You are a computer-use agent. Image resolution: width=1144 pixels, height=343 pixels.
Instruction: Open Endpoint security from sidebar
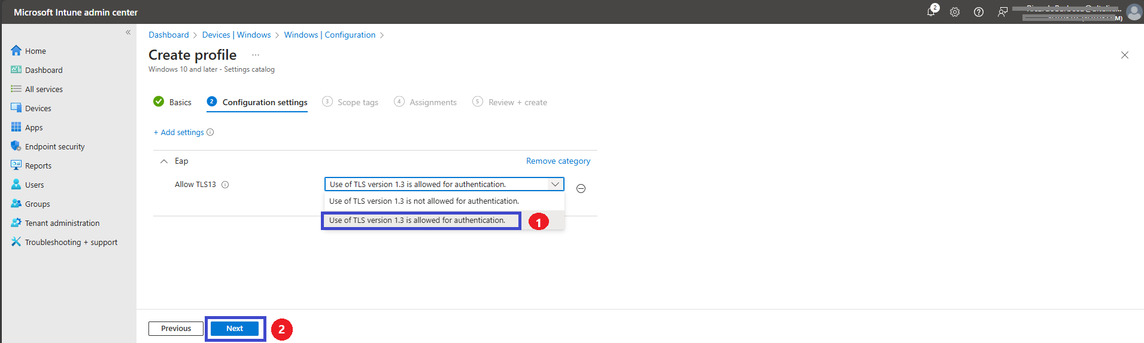tap(55, 146)
